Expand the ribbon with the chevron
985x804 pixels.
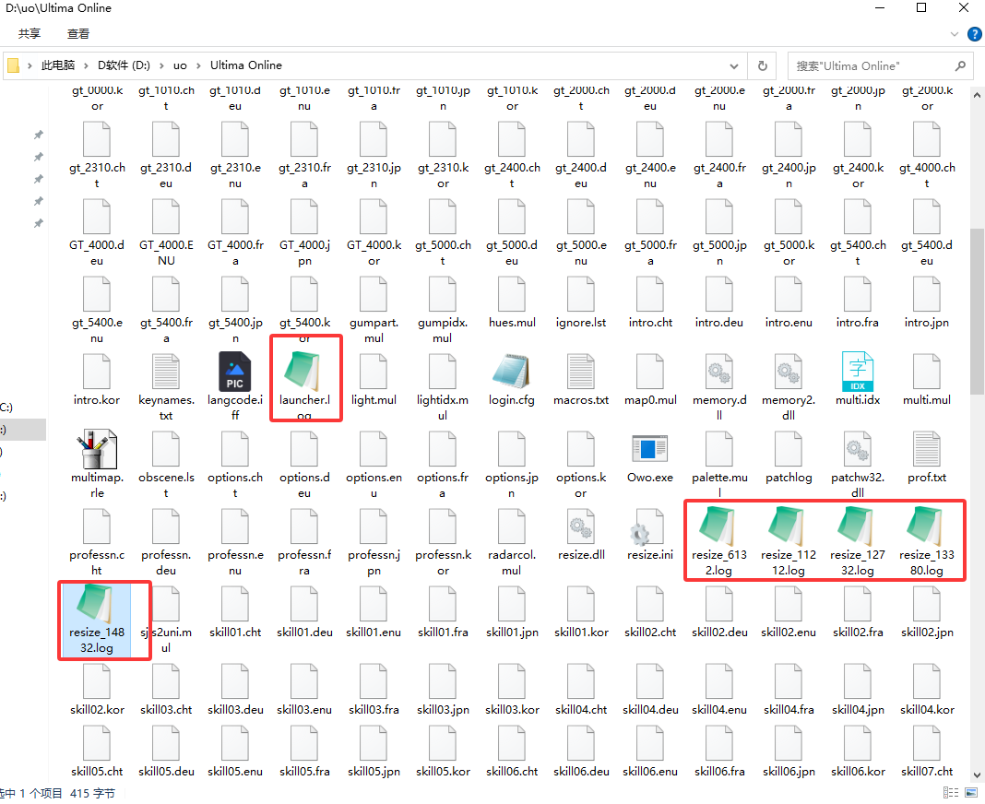[x=955, y=34]
